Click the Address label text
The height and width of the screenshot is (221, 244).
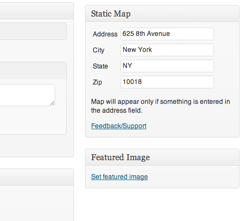pyautogui.click(x=105, y=34)
